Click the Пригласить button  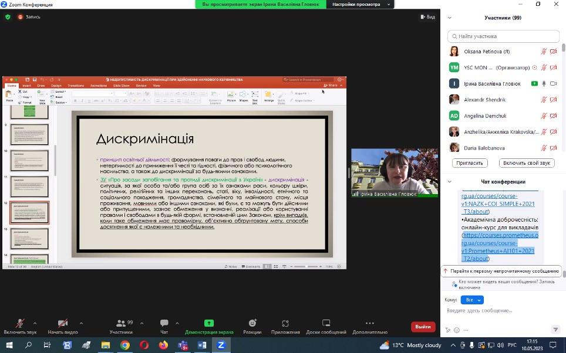[471, 163]
